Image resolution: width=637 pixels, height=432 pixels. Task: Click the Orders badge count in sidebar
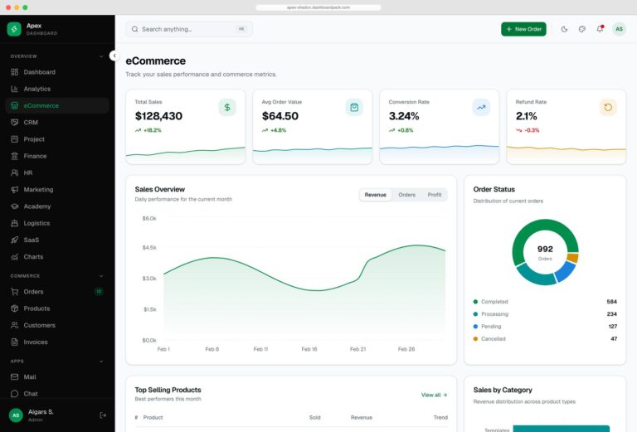99,292
